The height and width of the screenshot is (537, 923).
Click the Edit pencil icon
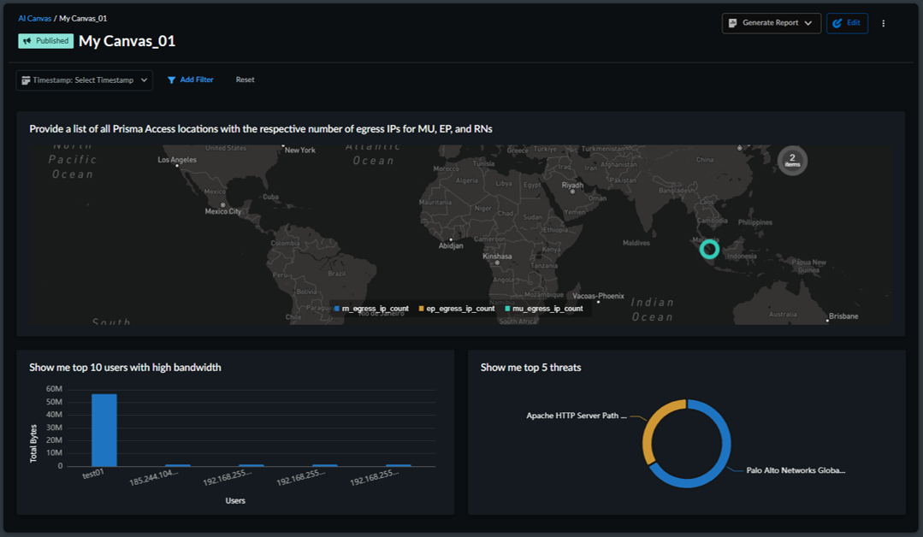click(837, 23)
